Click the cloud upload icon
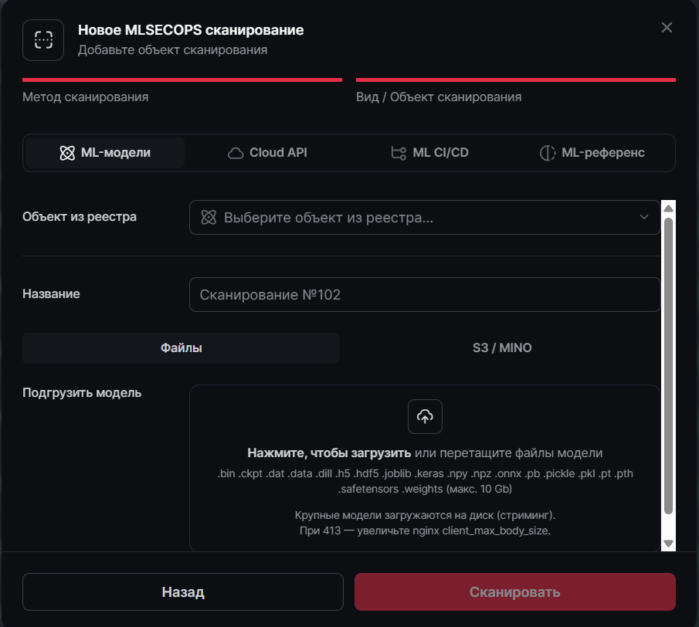Image resolution: width=699 pixels, height=627 pixels. click(x=425, y=417)
